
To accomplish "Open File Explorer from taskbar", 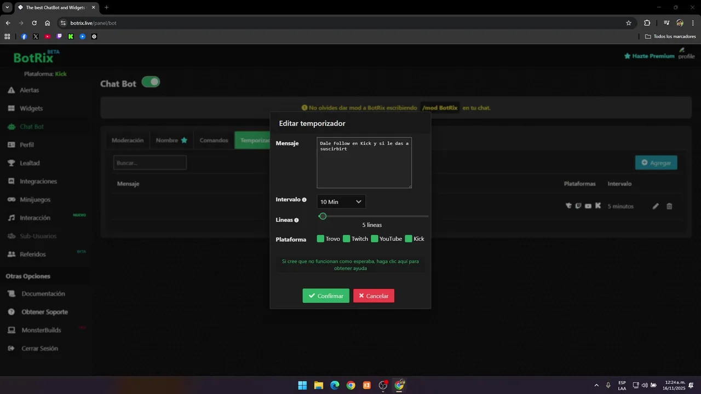I will [318, 385].
